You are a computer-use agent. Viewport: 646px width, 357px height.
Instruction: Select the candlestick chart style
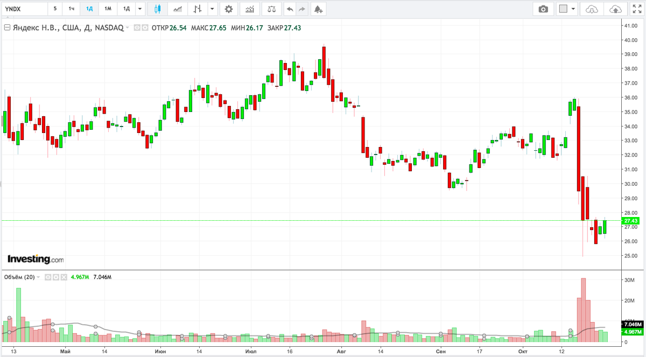[158, 9]
